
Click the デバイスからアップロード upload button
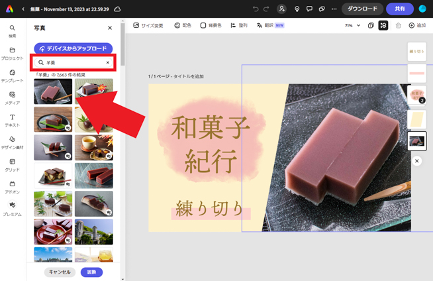point(73,48)
